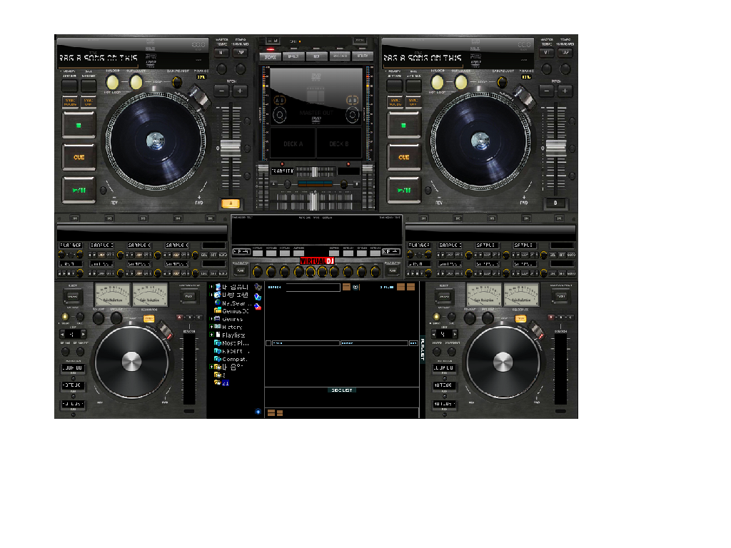Click the CUE button on deck A

79,158
